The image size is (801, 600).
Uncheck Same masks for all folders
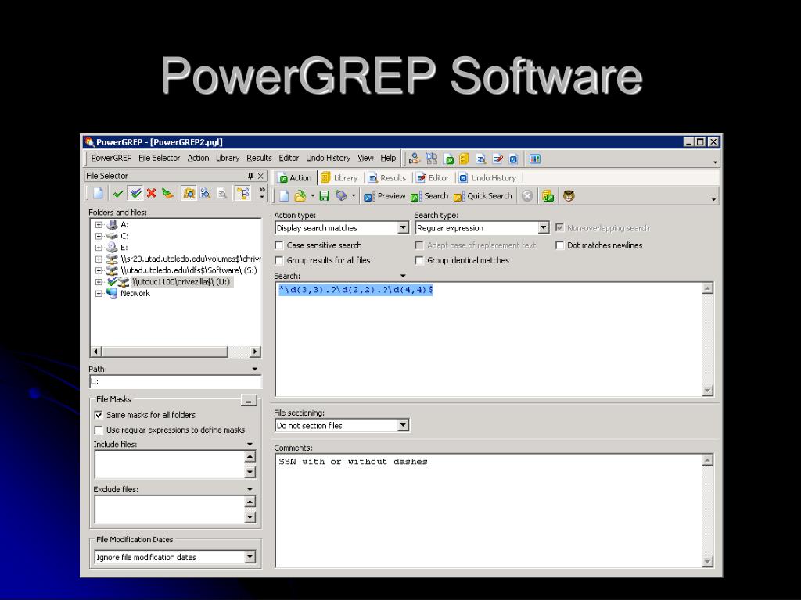pos(99,415)
